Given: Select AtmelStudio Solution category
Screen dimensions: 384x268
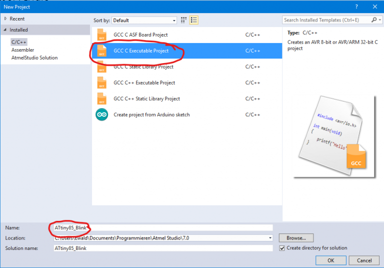Looking at the screenshot, I should coord(34,58).
